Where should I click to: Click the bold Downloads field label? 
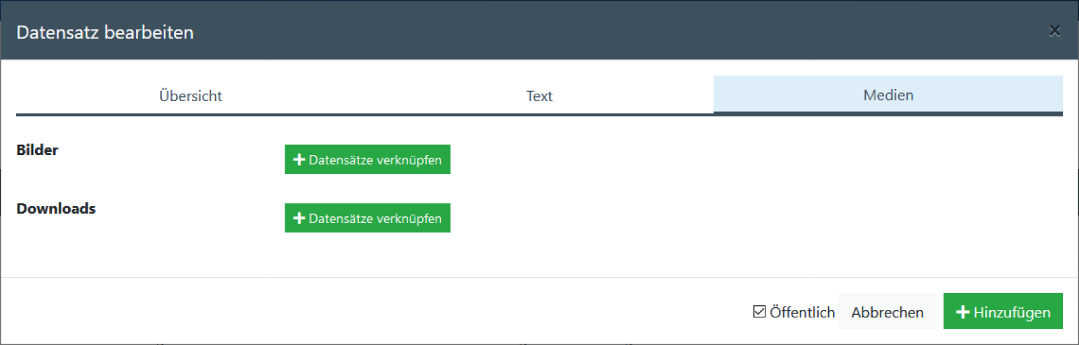56,208
